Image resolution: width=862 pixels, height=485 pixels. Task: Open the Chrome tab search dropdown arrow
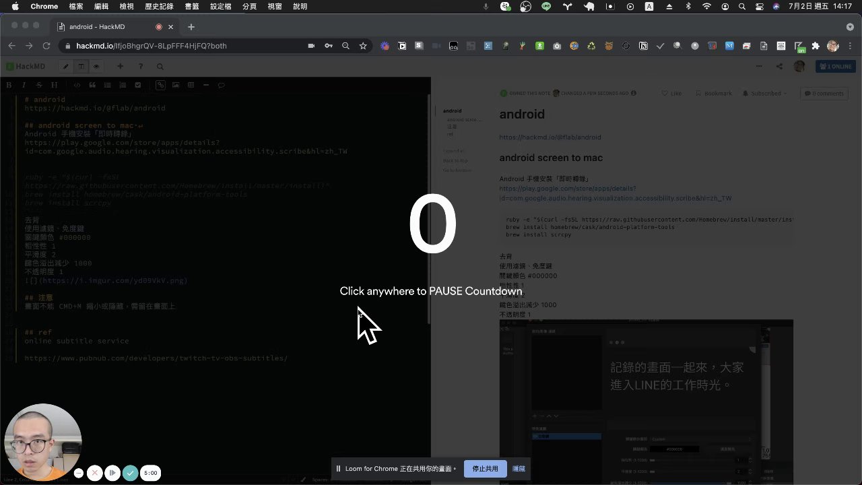click(850, 27)
